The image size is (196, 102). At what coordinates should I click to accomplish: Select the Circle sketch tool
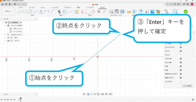[30, 12]
